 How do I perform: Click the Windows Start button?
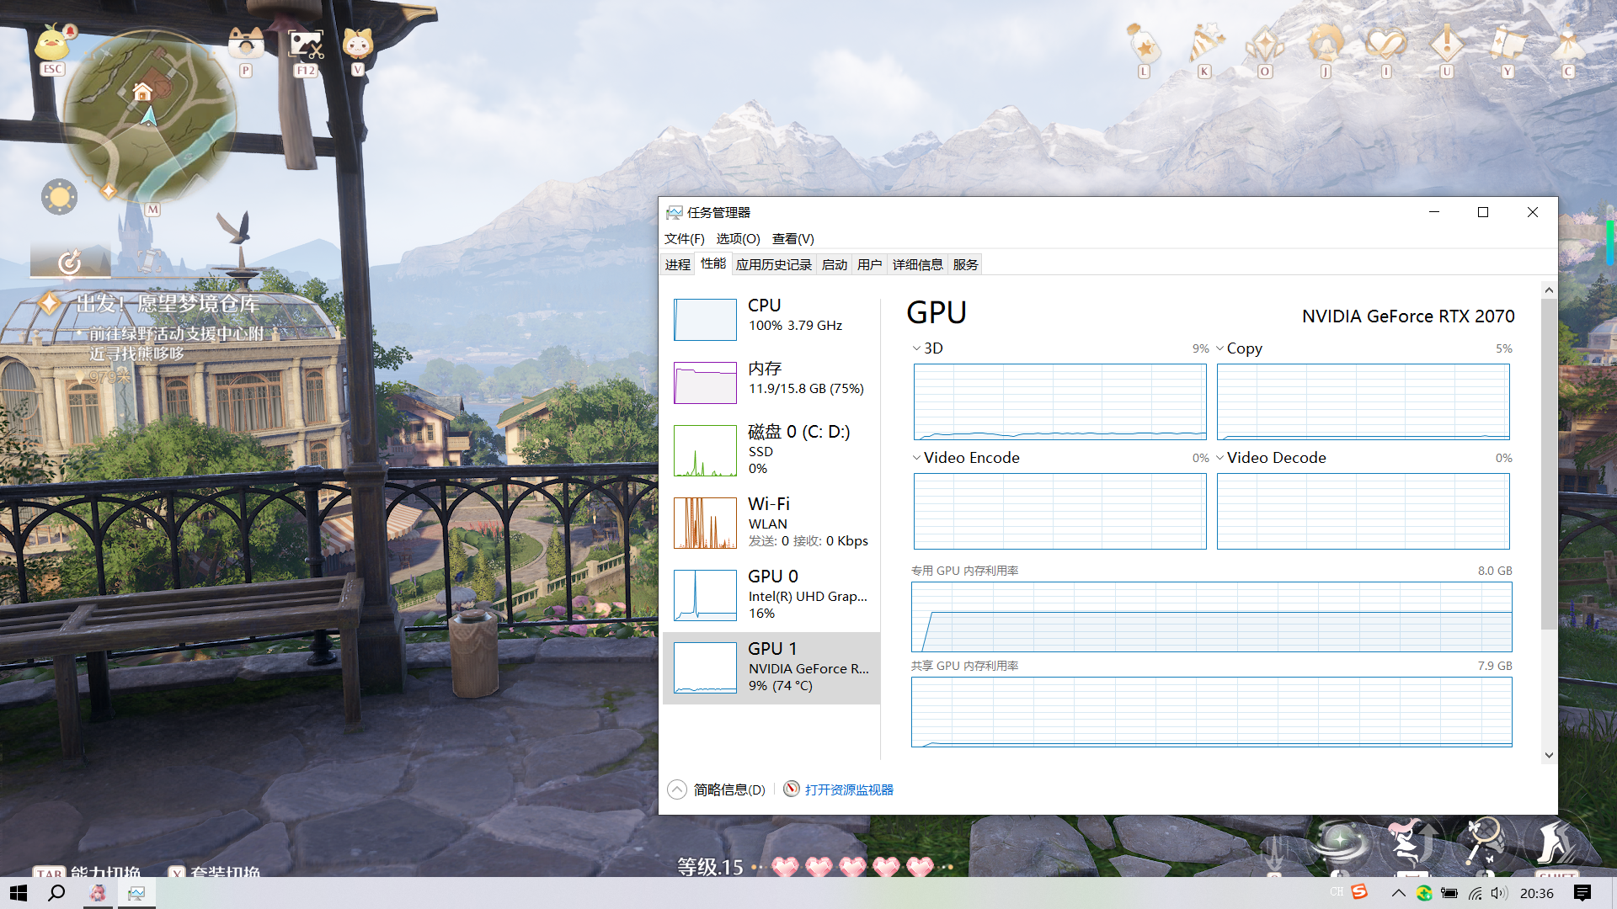click(17, 894)
